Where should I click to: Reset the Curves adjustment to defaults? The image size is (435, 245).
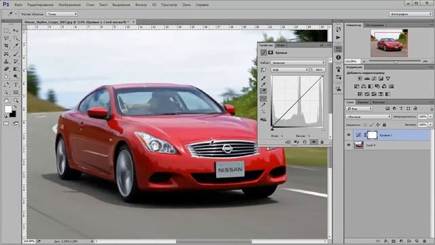(305, 142)
